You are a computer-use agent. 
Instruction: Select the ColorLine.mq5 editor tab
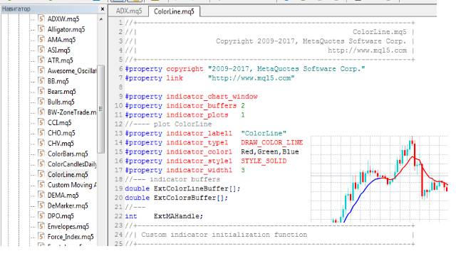[174, 11]
